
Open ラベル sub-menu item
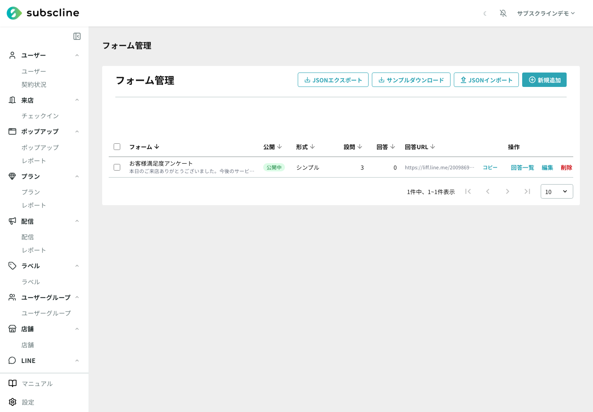31,282
